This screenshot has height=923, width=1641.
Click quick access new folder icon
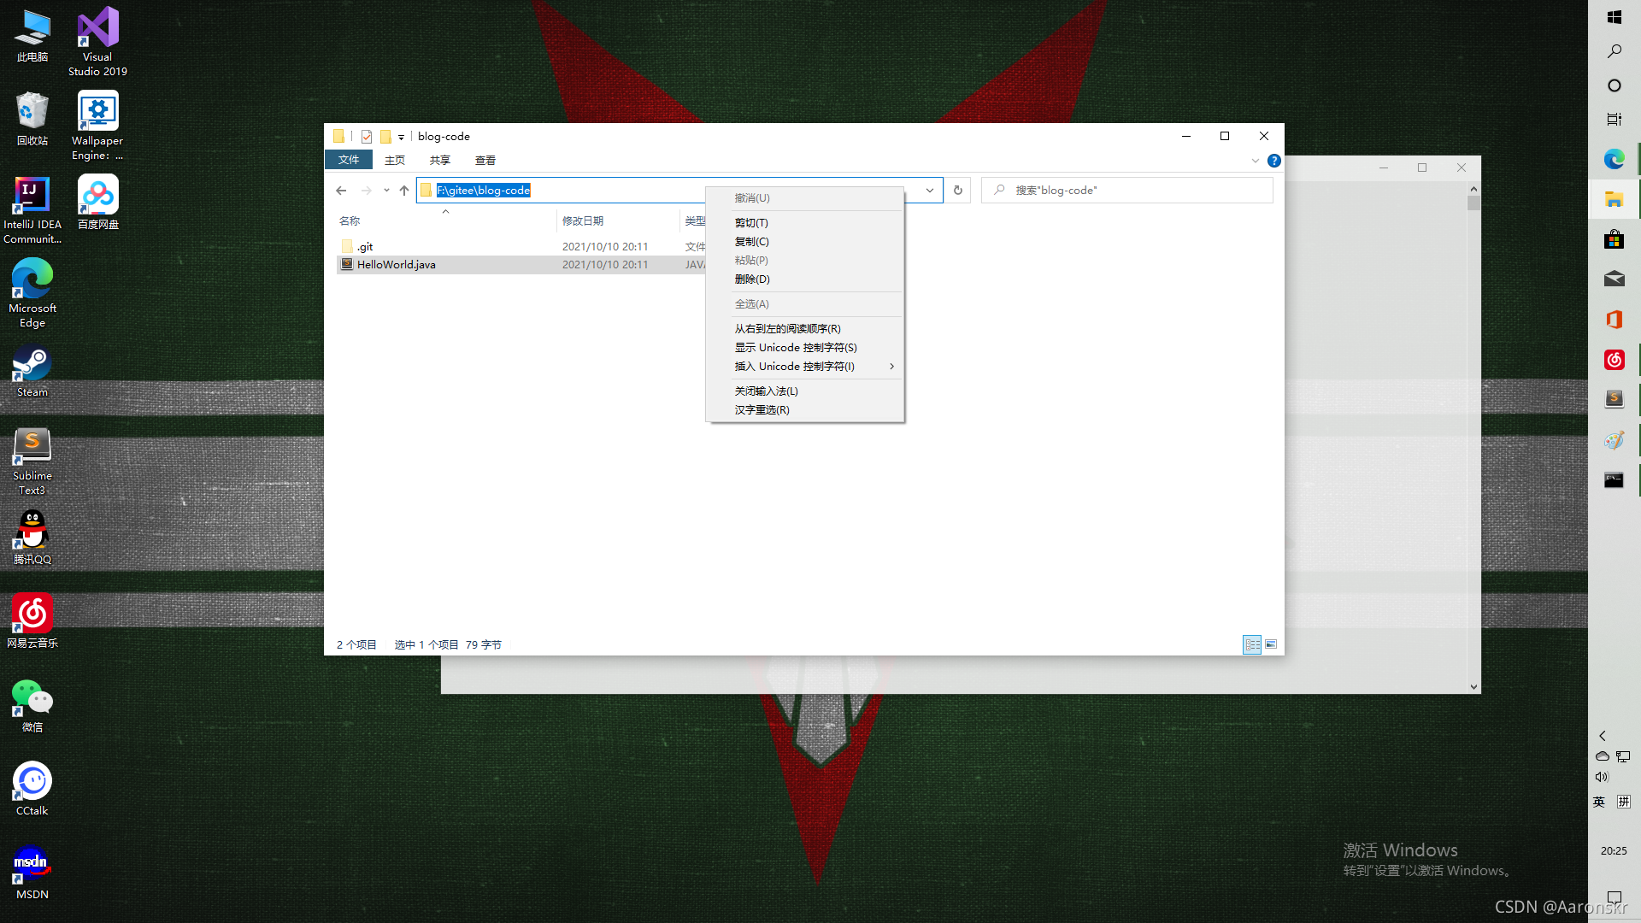click(x=385, y=136)
